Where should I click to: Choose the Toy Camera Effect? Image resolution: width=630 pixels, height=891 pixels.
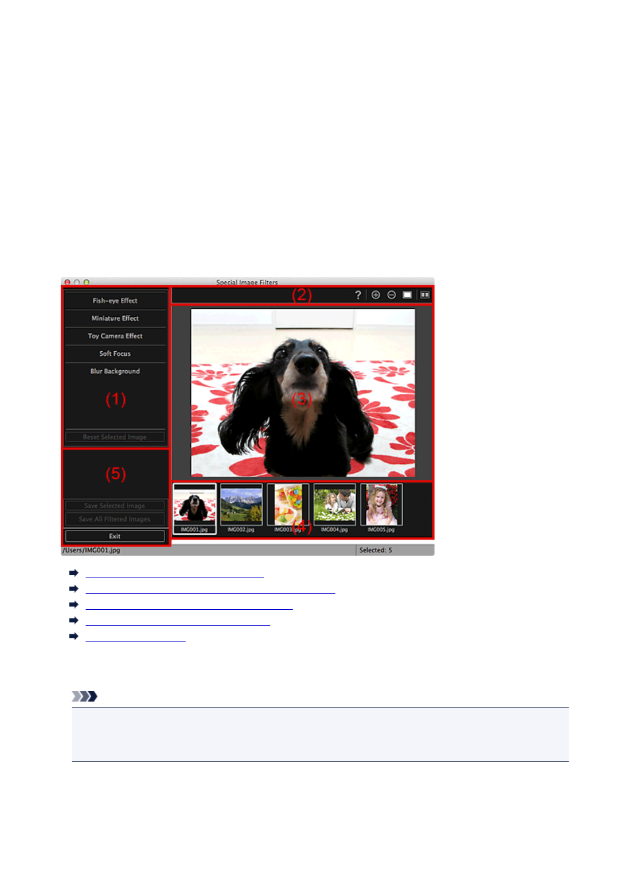pyautogui.click(x=115, y=337)
